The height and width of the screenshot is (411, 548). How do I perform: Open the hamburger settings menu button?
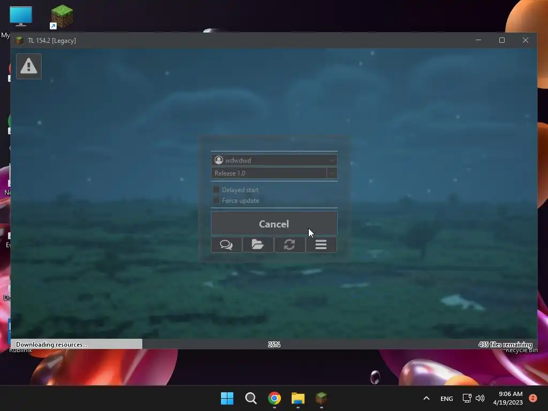321,245
